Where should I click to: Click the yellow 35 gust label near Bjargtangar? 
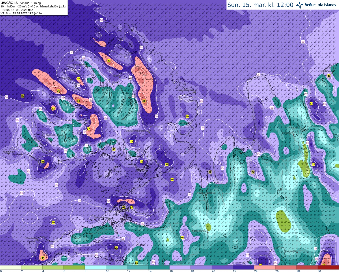tap(43, 162)
